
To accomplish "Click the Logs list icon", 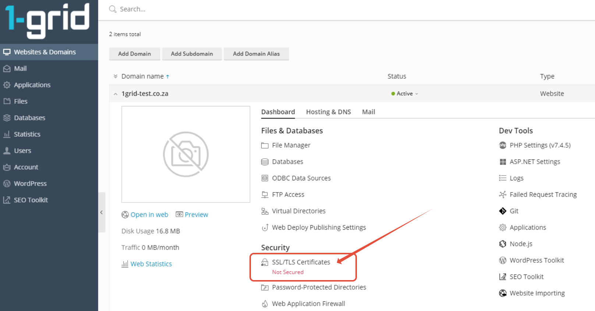I will [503, 178].
